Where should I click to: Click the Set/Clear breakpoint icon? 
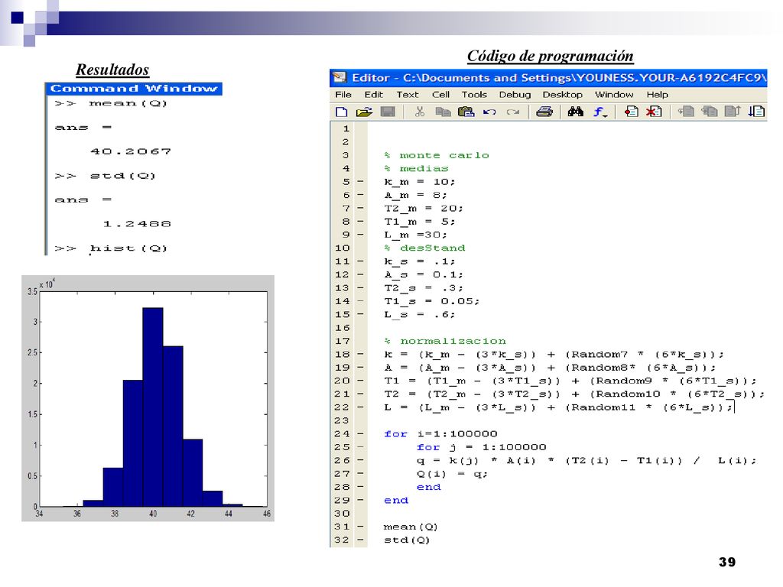point(631,112)
